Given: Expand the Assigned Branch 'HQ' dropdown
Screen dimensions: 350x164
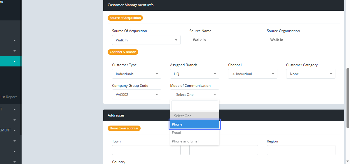Looking at the screenshot, I should (x=195, y=74).
